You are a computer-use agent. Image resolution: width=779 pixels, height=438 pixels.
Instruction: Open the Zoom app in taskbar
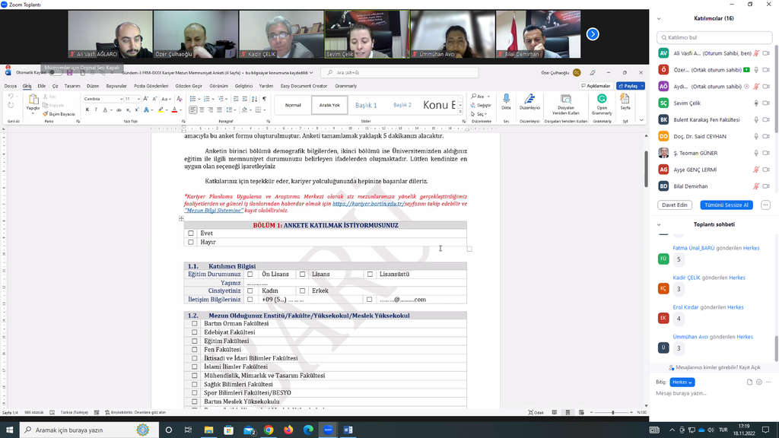tap(328, 430)
